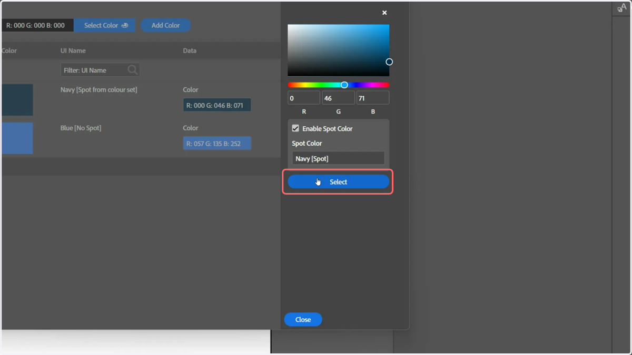Click the 'Navy [Spot from colour set]' row text
The height and width of the screenshot is (355, 632).
tap(99, 90)
